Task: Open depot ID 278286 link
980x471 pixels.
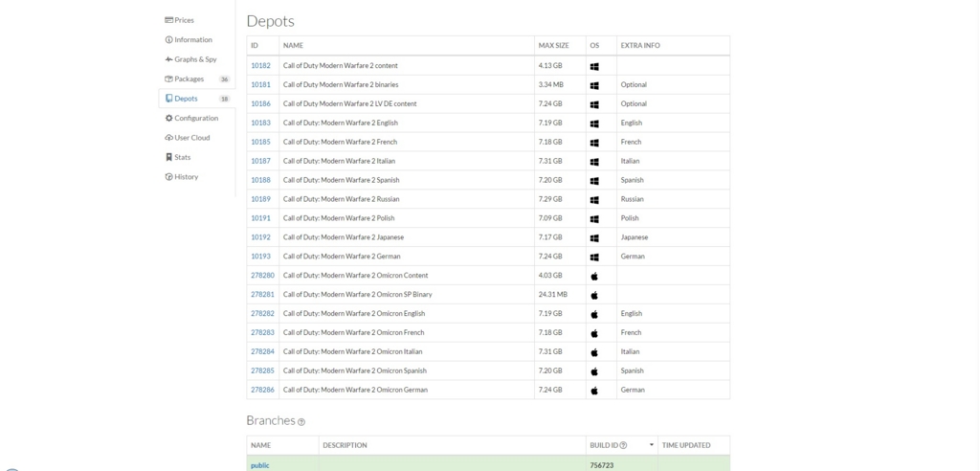Action: [x=262, y=390]
